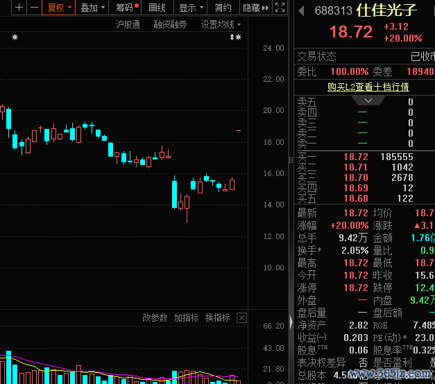This screenshot has height=384, width=435.
Task: Zoom out chart with minus button
Action: coord(34,8)
